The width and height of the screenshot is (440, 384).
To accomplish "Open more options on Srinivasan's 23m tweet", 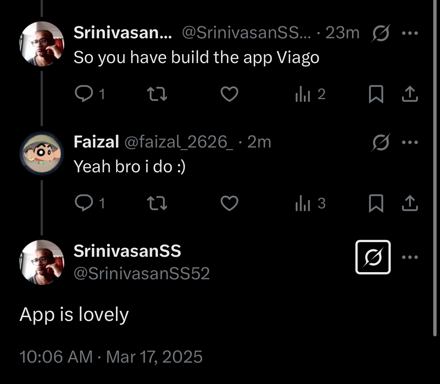I will pyautogui.click(x=410, y=33).
